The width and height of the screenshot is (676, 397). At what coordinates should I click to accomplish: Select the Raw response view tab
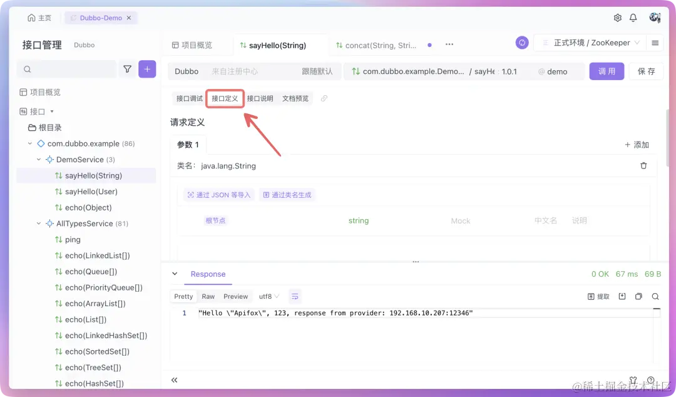click(x=208, y=296)
